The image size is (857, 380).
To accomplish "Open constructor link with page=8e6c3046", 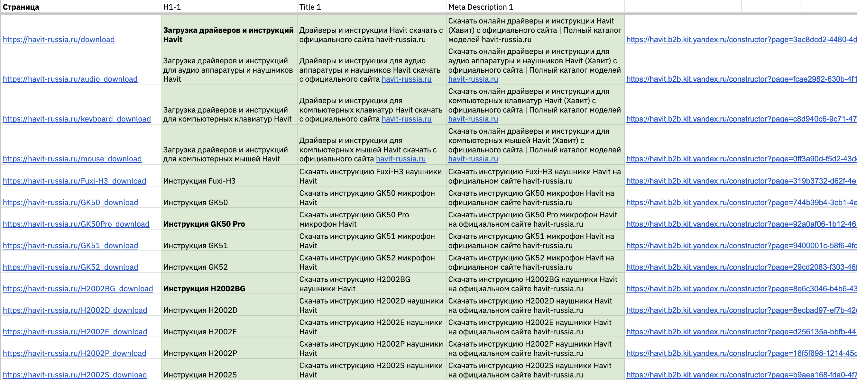I will click(742, 289).
